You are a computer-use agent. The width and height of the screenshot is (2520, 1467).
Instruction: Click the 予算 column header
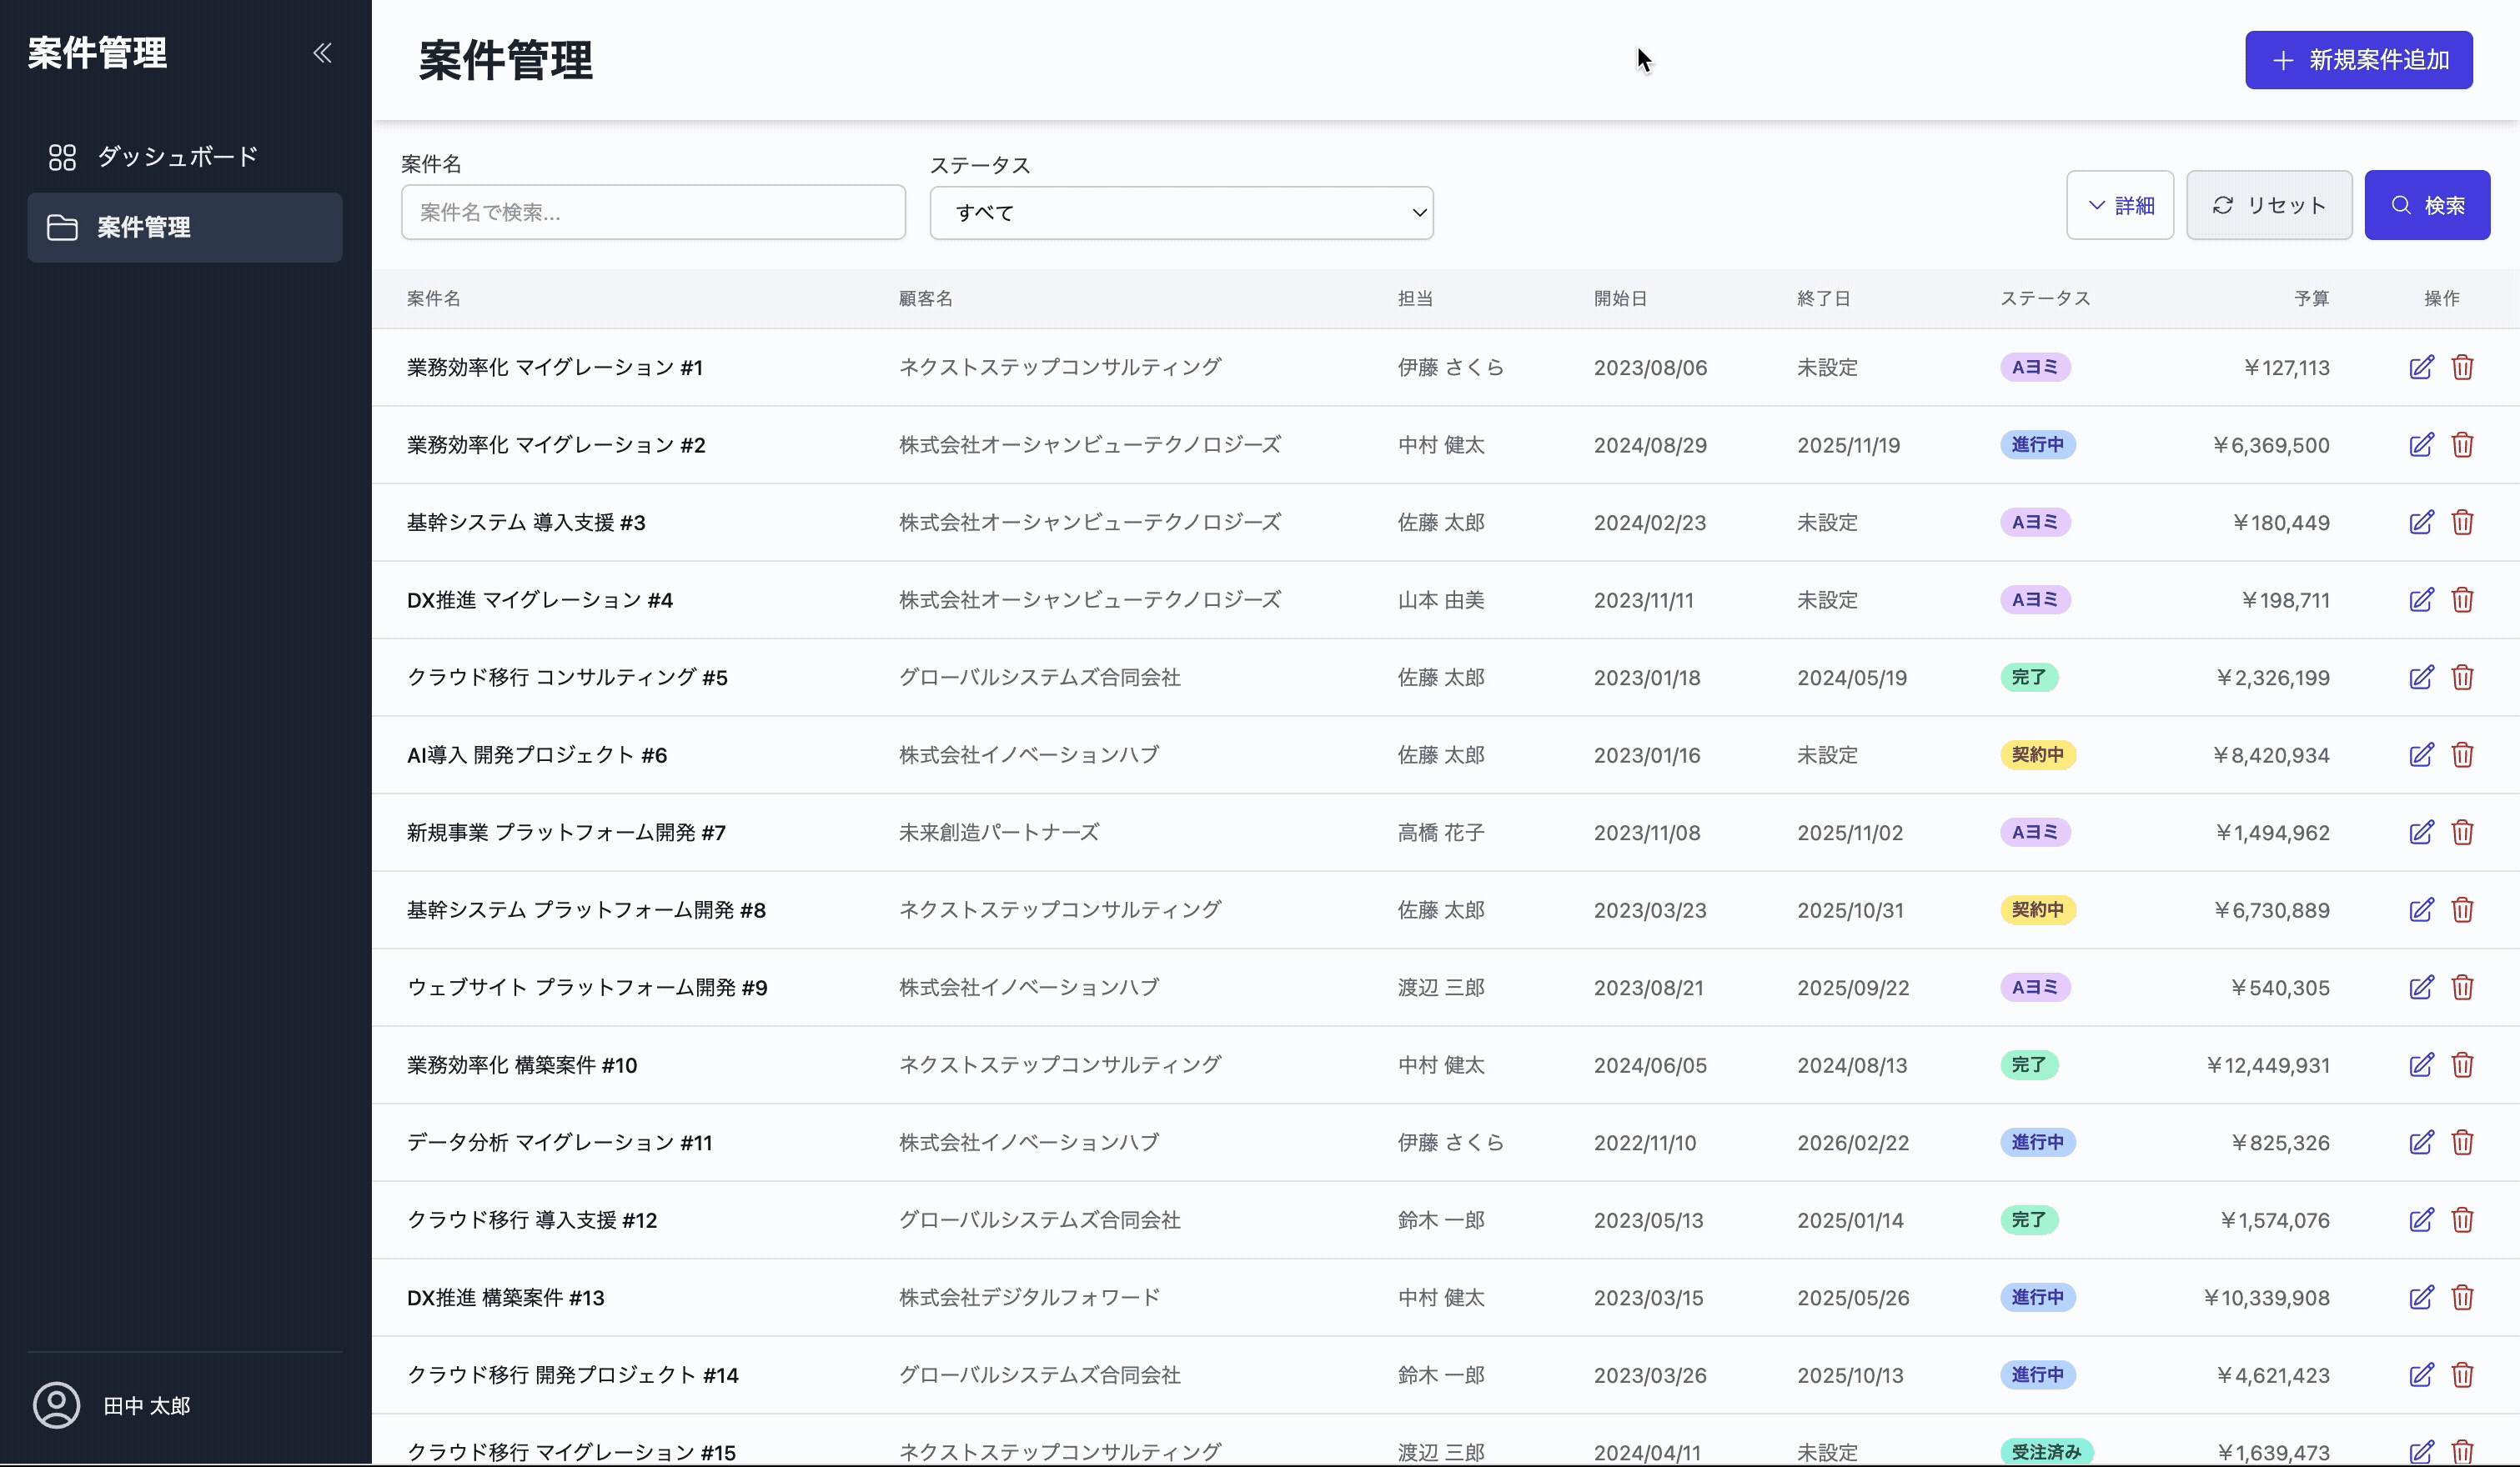point(2311,298)
